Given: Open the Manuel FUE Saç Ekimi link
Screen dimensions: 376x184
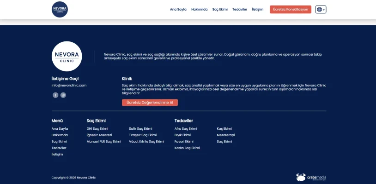Looking at the screenshot, I should 104,142.
